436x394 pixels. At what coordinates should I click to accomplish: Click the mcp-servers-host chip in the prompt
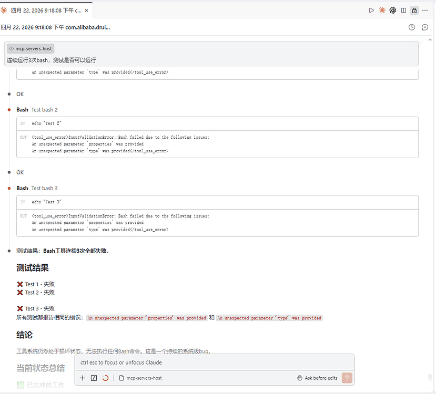(x=31, y=48)
